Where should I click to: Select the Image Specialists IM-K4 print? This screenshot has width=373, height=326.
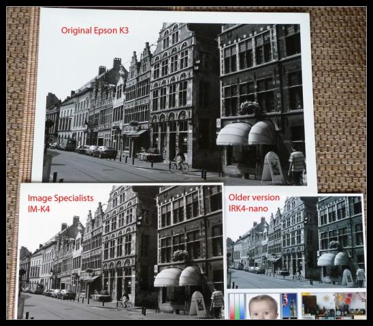click(x=120, y=251)
